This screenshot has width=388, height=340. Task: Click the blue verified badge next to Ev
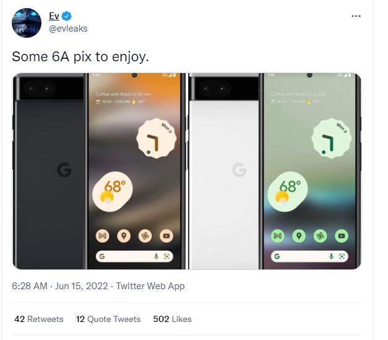click(66, 16)
